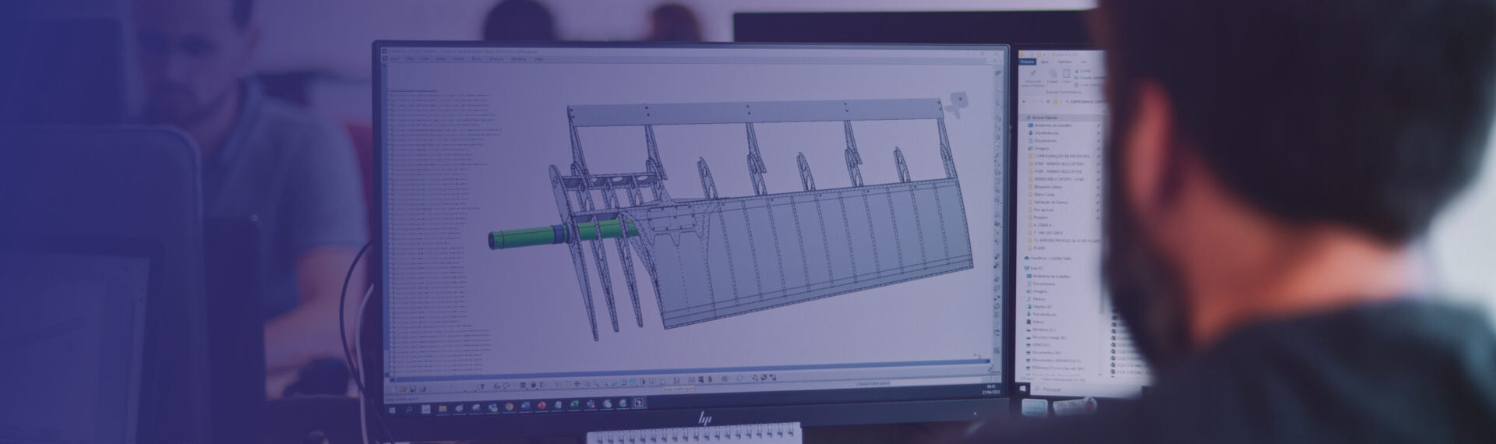Open the Documentos quick access folder
Screen dimensions: 1496x444
1045,141
